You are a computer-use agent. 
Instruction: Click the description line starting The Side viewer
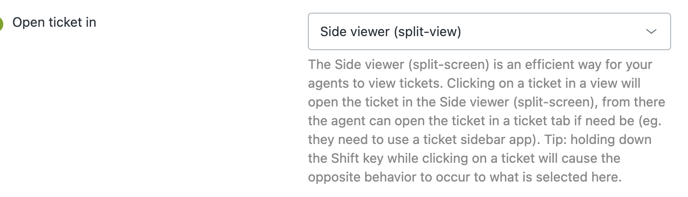tap(480, 65)
